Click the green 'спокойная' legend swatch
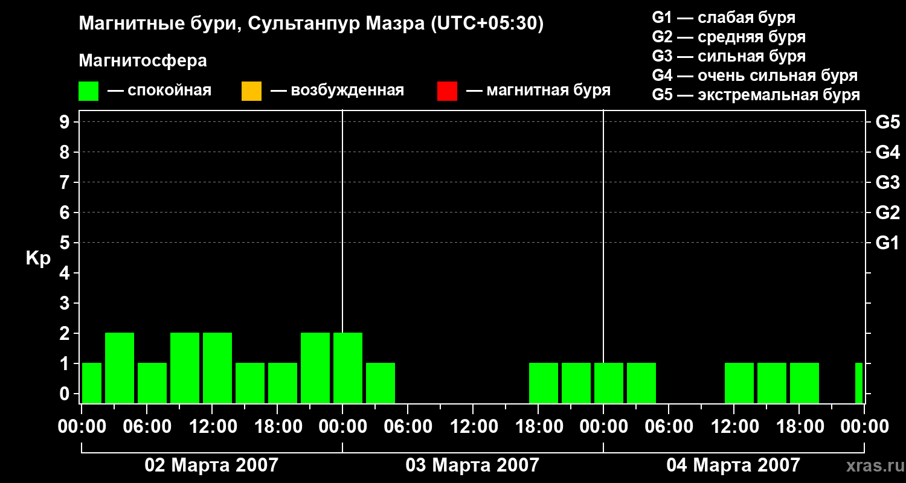Screen dimensions: 906x483 pyautogui.click(x=89, y=91)
